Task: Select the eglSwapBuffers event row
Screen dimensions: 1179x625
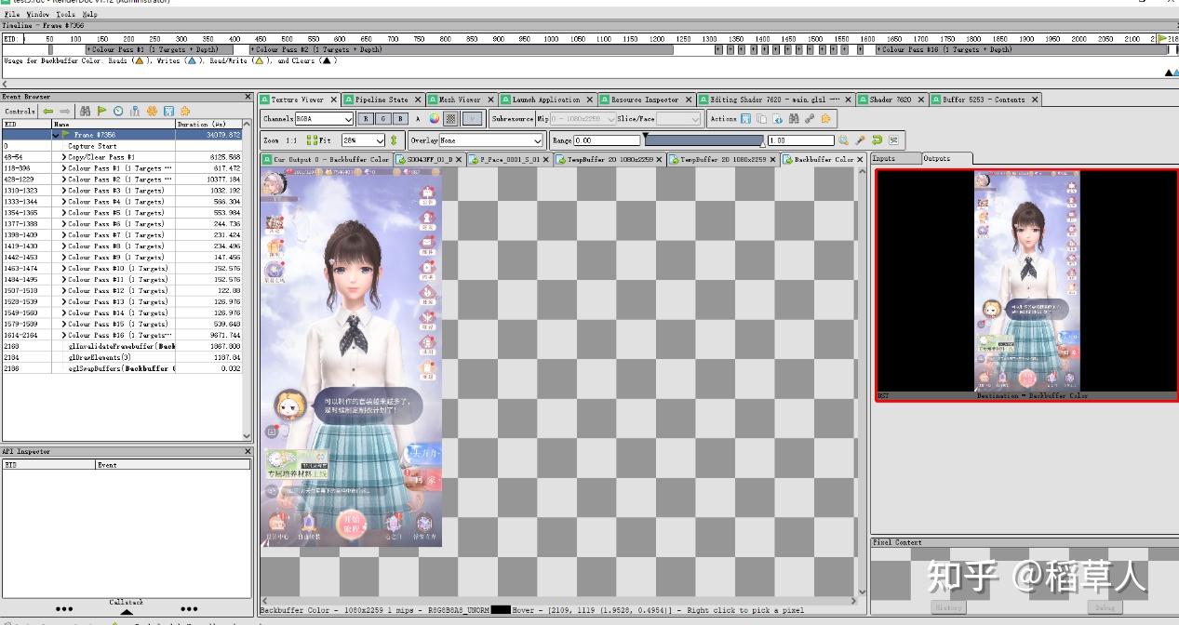Action: pos(121,368)
